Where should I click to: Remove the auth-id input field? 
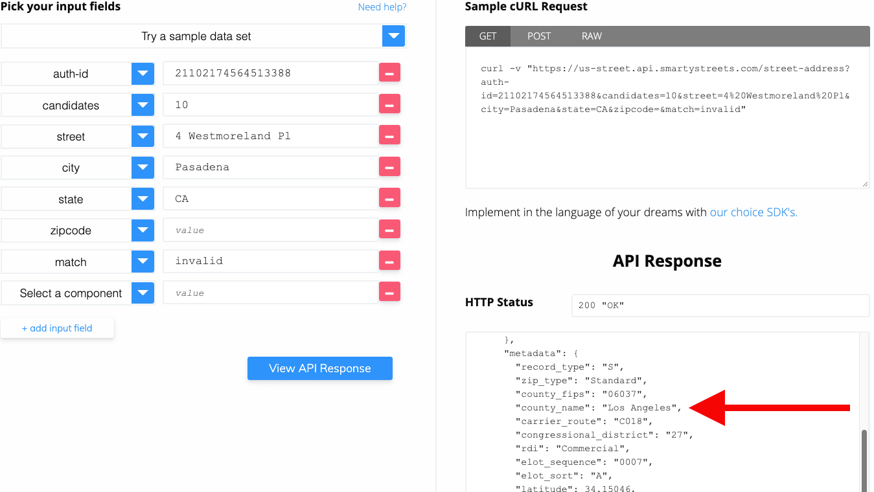391,73
